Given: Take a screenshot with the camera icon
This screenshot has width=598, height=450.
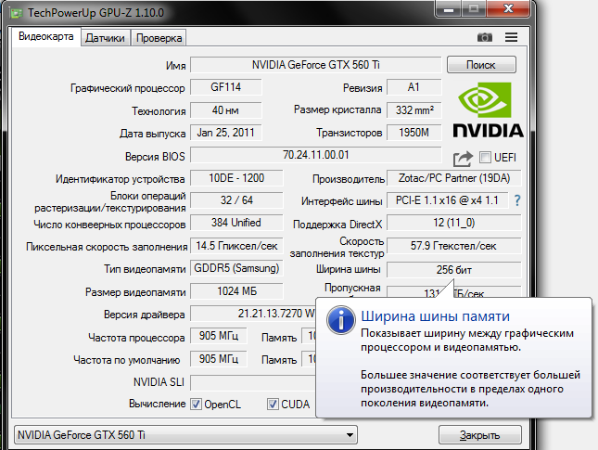Looking at the screenshot, I should (485, 37).
